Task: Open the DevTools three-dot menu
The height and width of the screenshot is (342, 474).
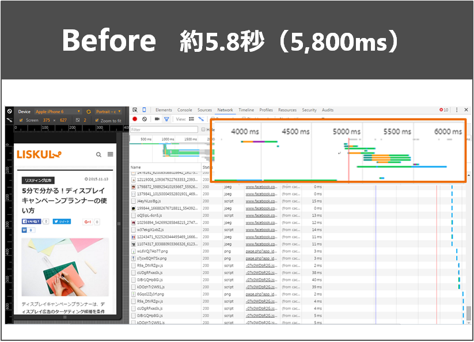Action: [457, 110]
